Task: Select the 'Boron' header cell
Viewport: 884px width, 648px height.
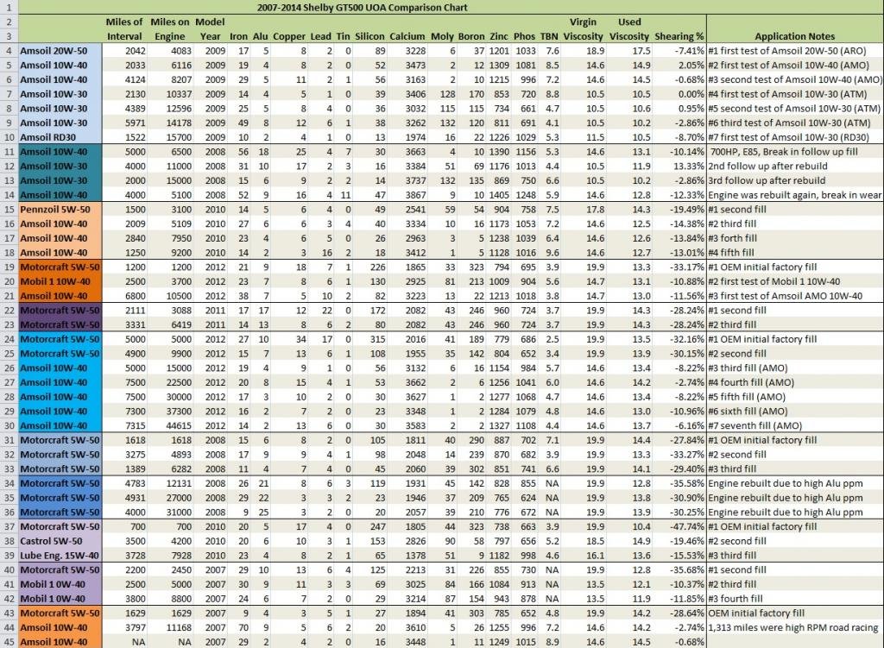Action: pos(470,36)
